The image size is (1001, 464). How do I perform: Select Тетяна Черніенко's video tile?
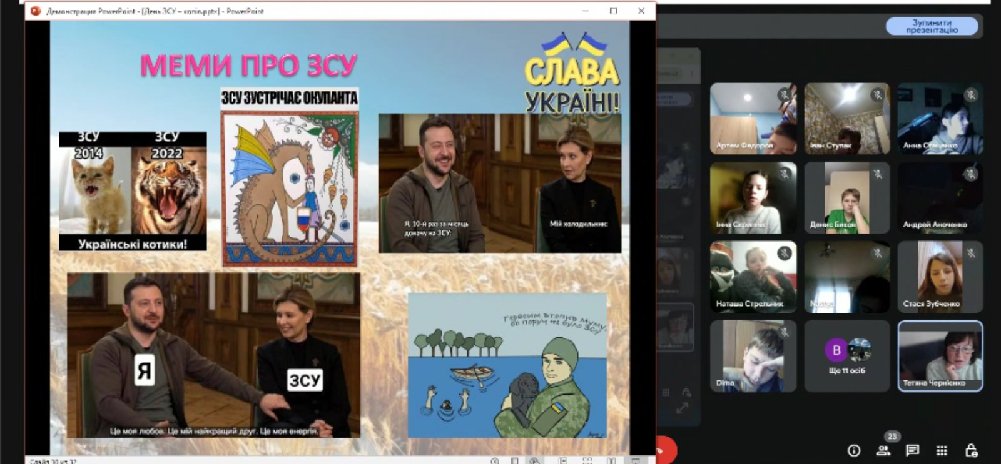[x=940, y=356]
